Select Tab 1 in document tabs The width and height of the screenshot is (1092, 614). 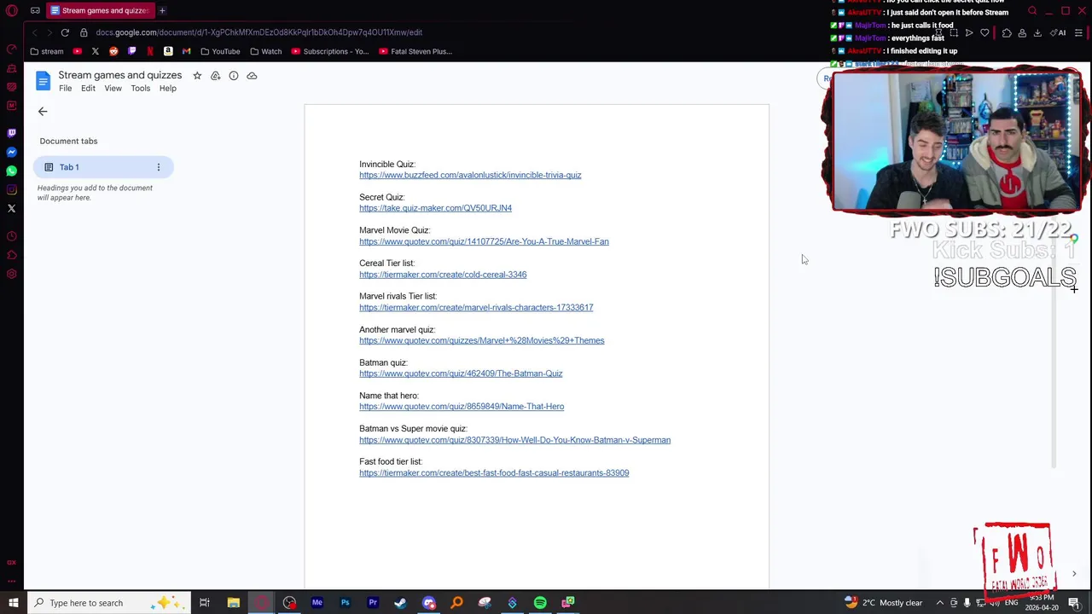point(103,167)
